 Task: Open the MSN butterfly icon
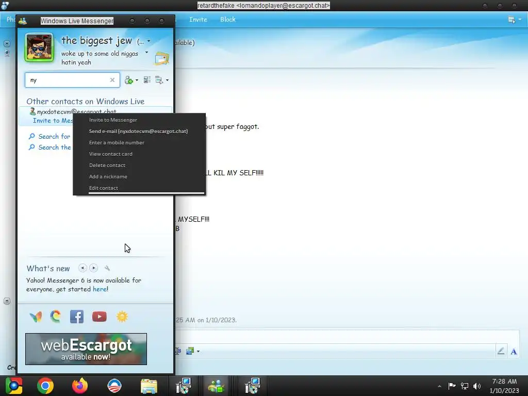click(x=36, y=317)
